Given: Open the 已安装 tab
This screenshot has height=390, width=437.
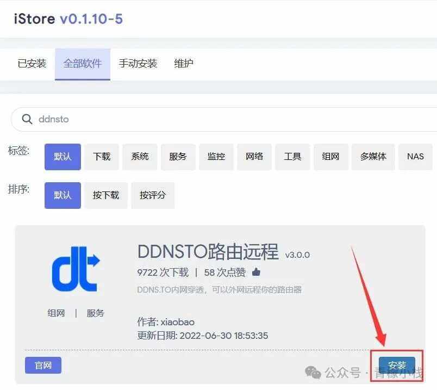Looking at the screenshot, I should [x=32, y=63].
